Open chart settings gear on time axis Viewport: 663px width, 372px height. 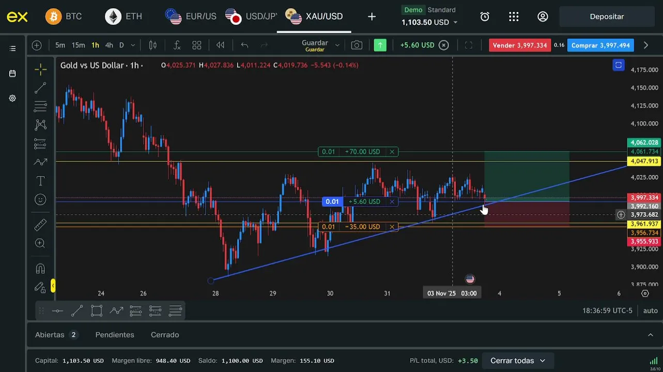click(x=645, y=293)
